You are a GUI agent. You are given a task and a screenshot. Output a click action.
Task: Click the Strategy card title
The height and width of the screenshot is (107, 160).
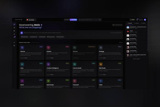tap(102, 51)
